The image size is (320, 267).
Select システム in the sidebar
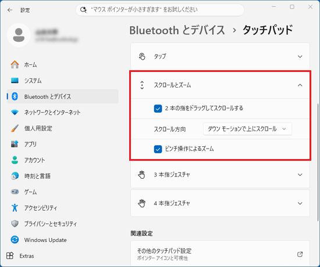62,81
